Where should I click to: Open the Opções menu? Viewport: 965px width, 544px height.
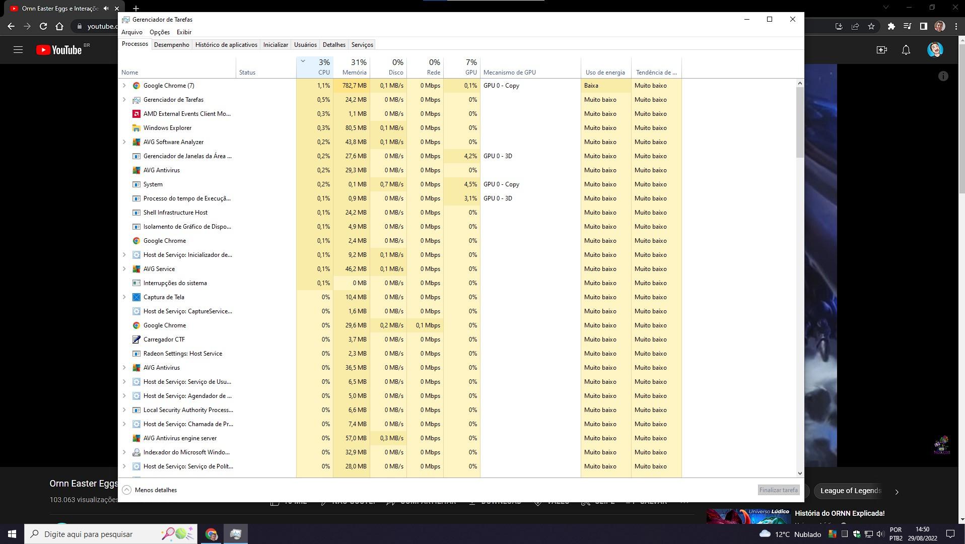[x=160, y=32]
